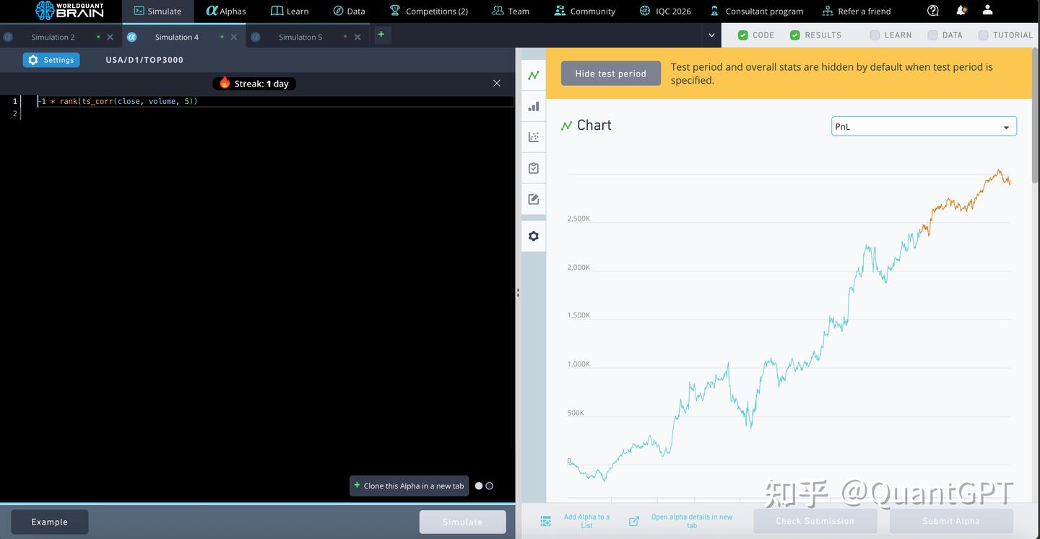
Task: Toggle the RESULTS checkbox
Action: click(x=795, y=35)
